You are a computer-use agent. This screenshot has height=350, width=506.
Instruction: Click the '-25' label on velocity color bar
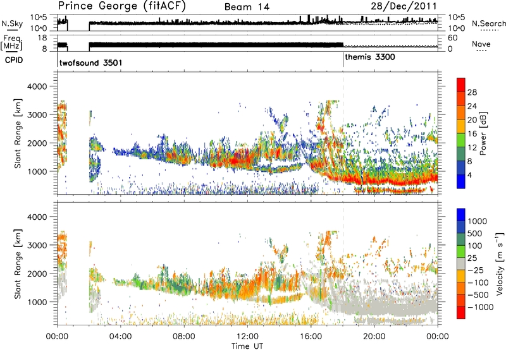[476, 270]
